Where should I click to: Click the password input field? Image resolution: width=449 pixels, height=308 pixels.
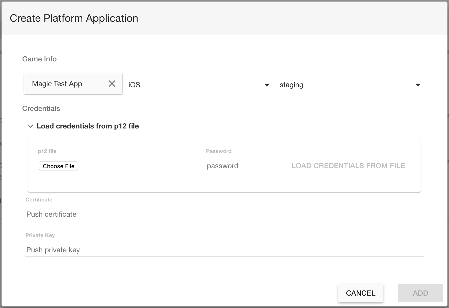pos(244,166)
